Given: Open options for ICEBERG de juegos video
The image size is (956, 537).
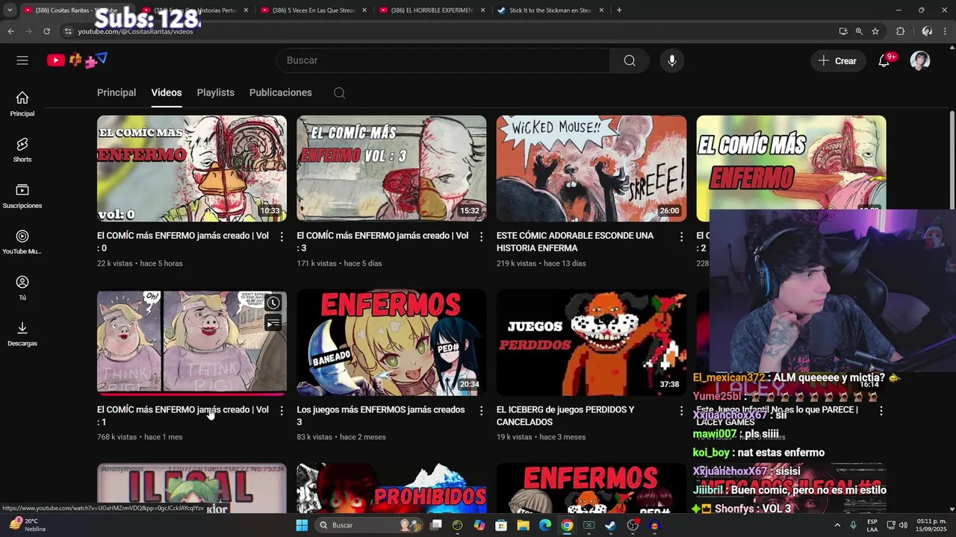Looking at the screenshot, I should coord(681,411).
